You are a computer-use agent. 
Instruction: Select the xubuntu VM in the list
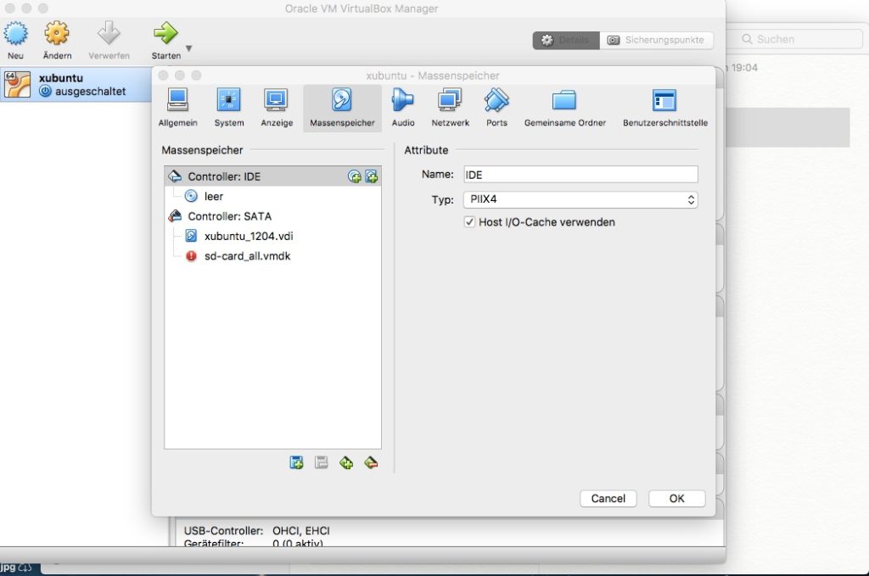(76, 85)
